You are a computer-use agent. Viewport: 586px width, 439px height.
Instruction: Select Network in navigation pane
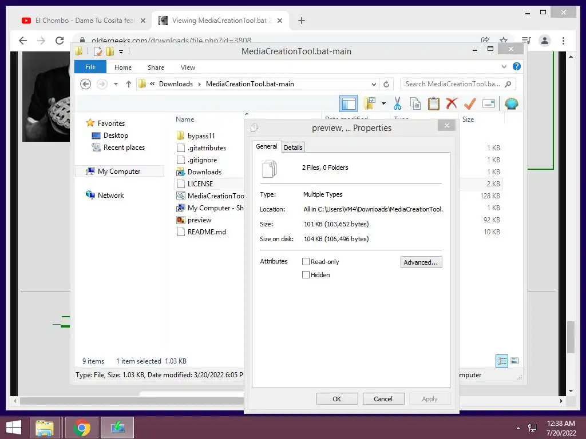click(110, 195)
